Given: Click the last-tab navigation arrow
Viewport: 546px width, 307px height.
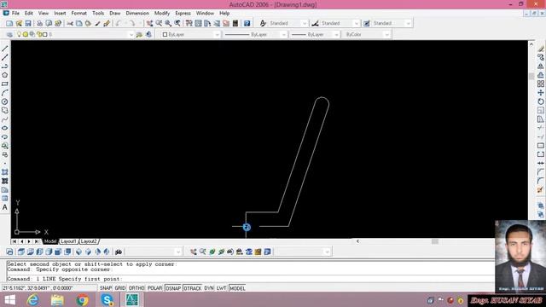Looking at the screenshot, I should click(36, 241).
